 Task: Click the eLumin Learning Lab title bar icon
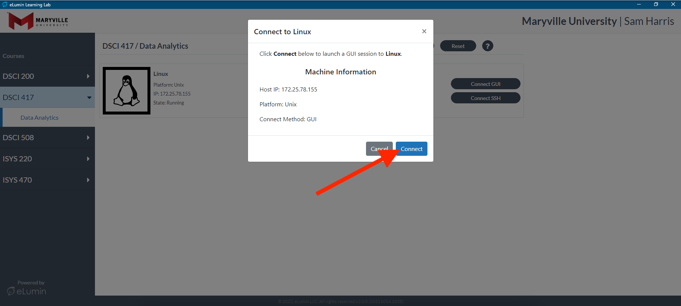(x=5, y=4)
